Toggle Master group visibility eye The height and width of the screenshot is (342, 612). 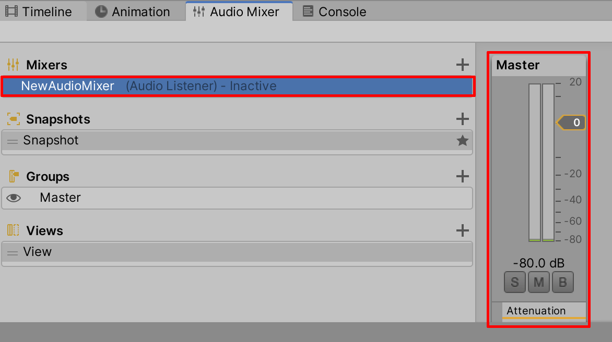[x=14, y=198]
